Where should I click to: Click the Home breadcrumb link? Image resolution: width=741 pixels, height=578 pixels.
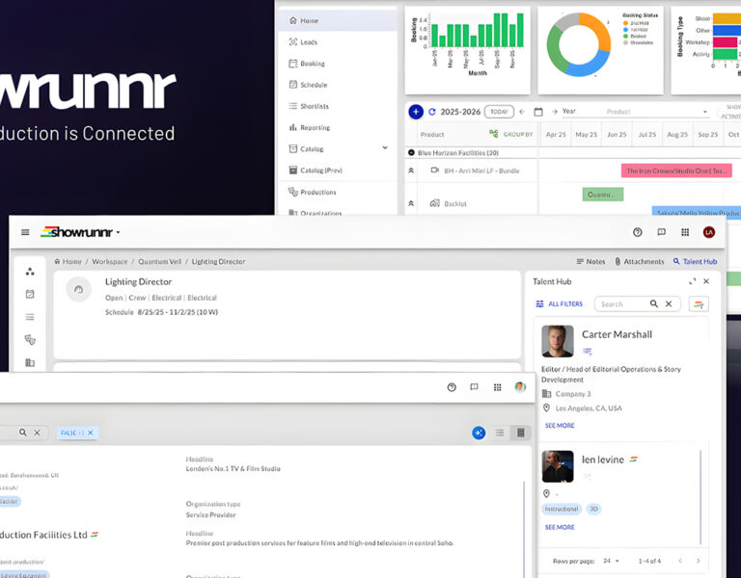(69, 261)
